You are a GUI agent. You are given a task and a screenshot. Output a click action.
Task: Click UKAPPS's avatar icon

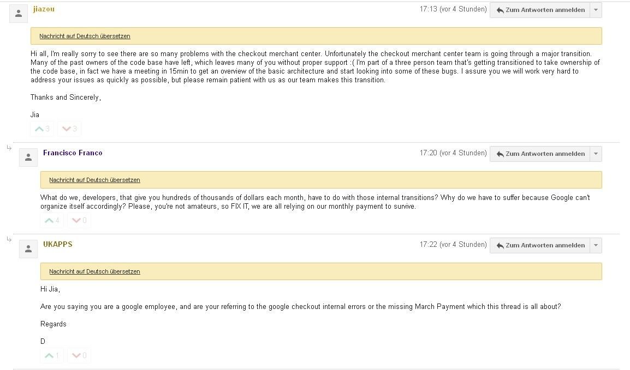point(28,249)
